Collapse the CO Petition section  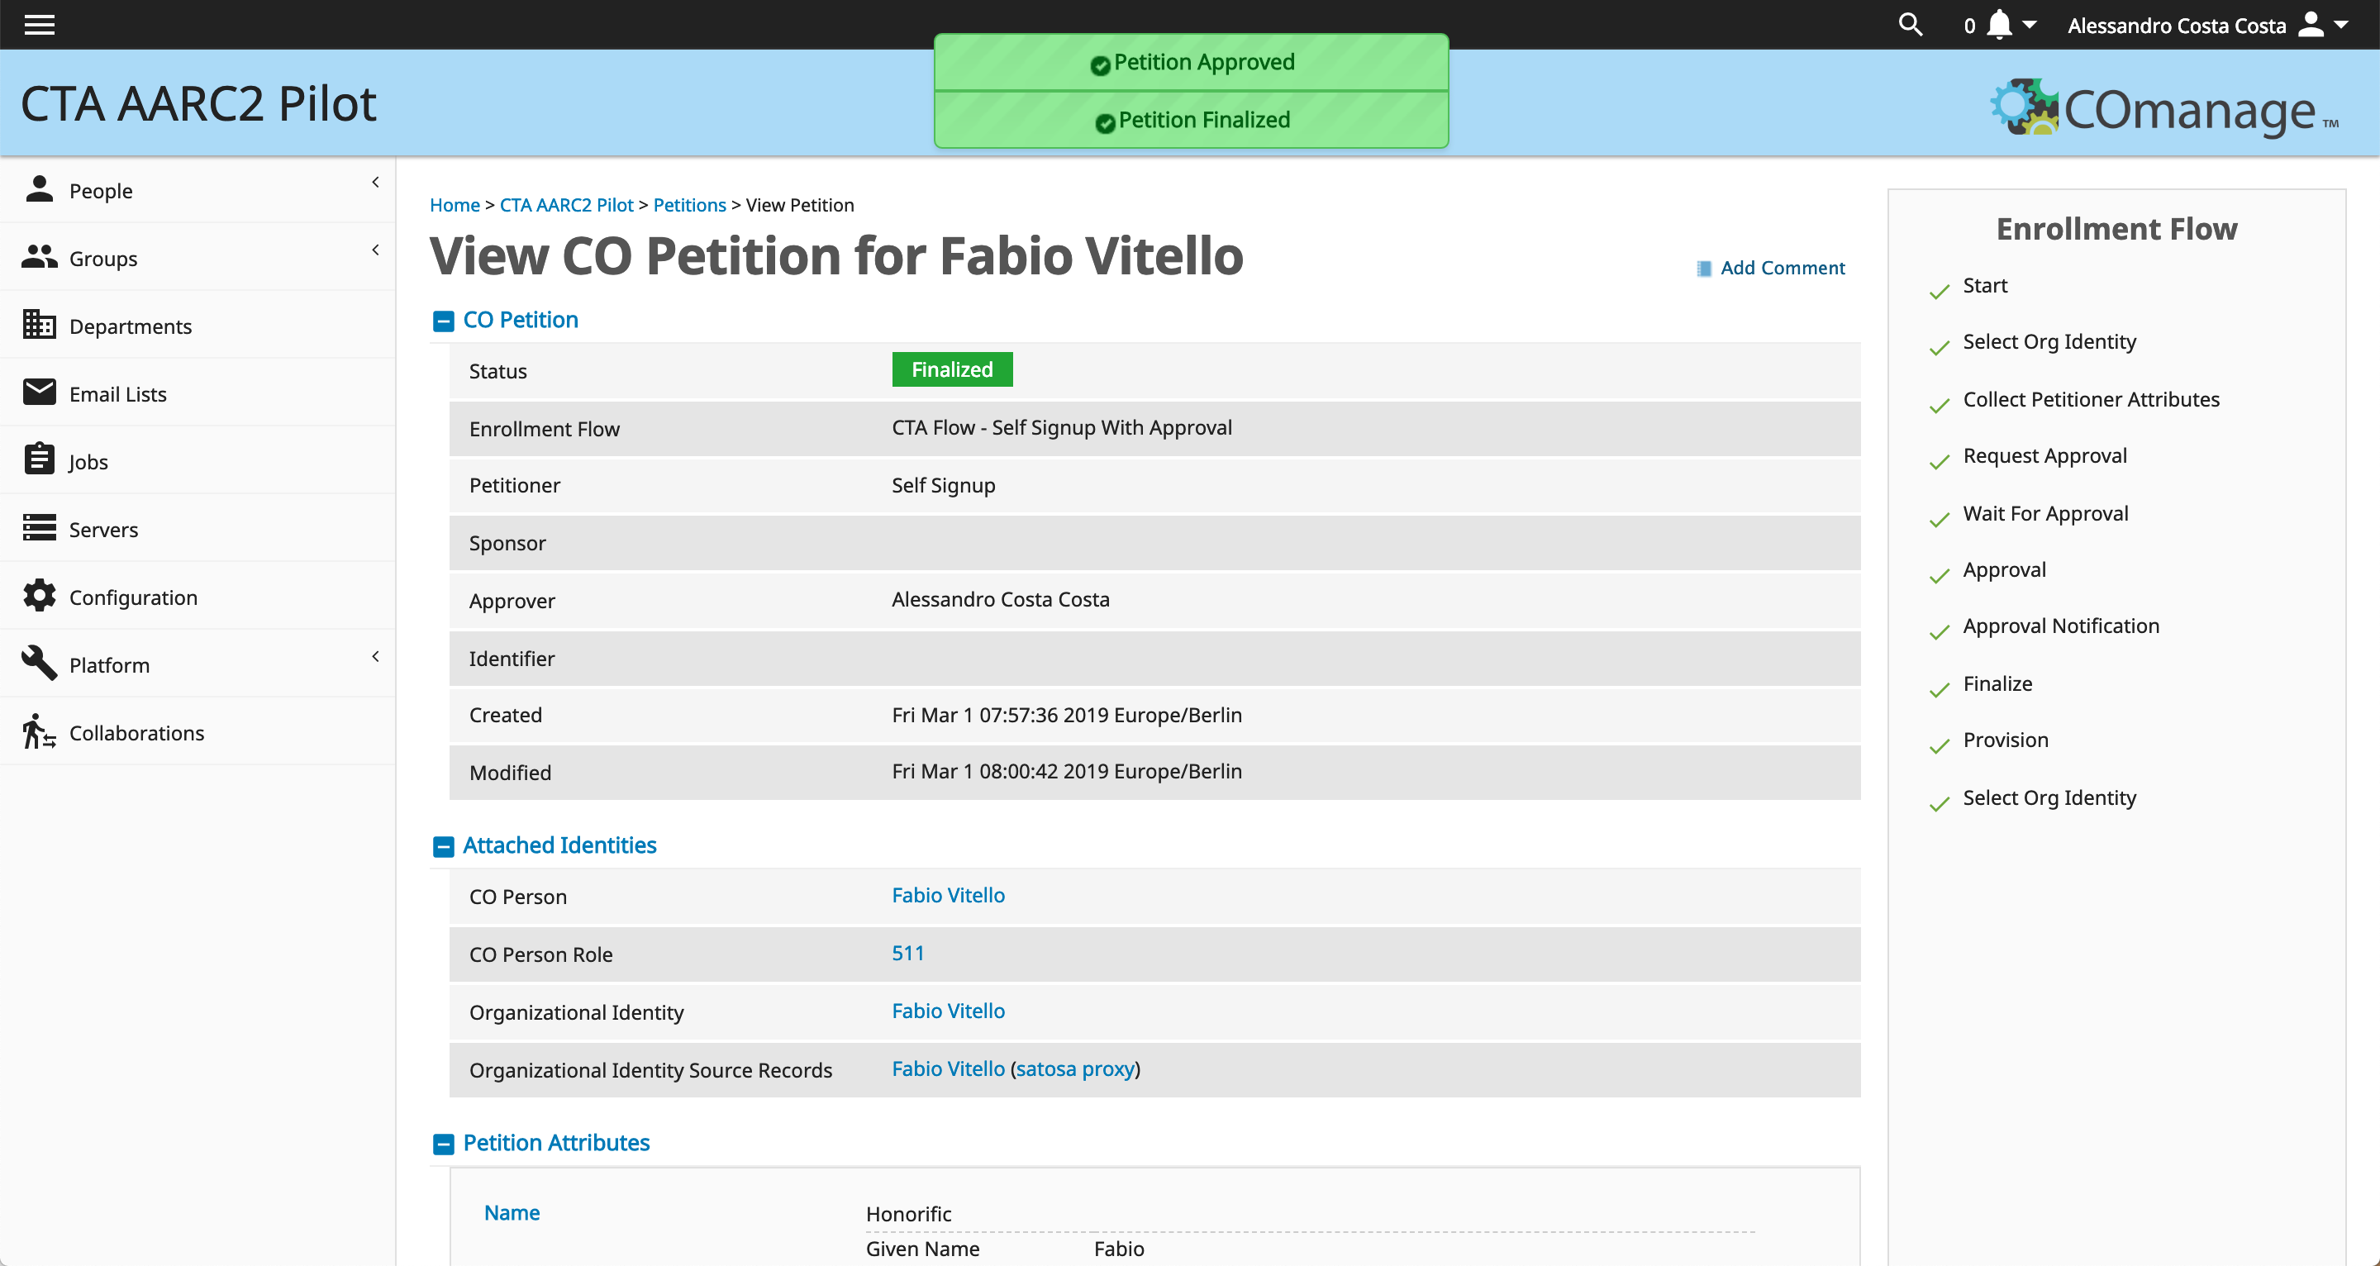coord(444,321)
